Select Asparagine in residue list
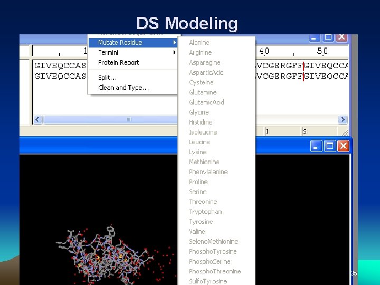The image size is (380, 285). point(205,62)
